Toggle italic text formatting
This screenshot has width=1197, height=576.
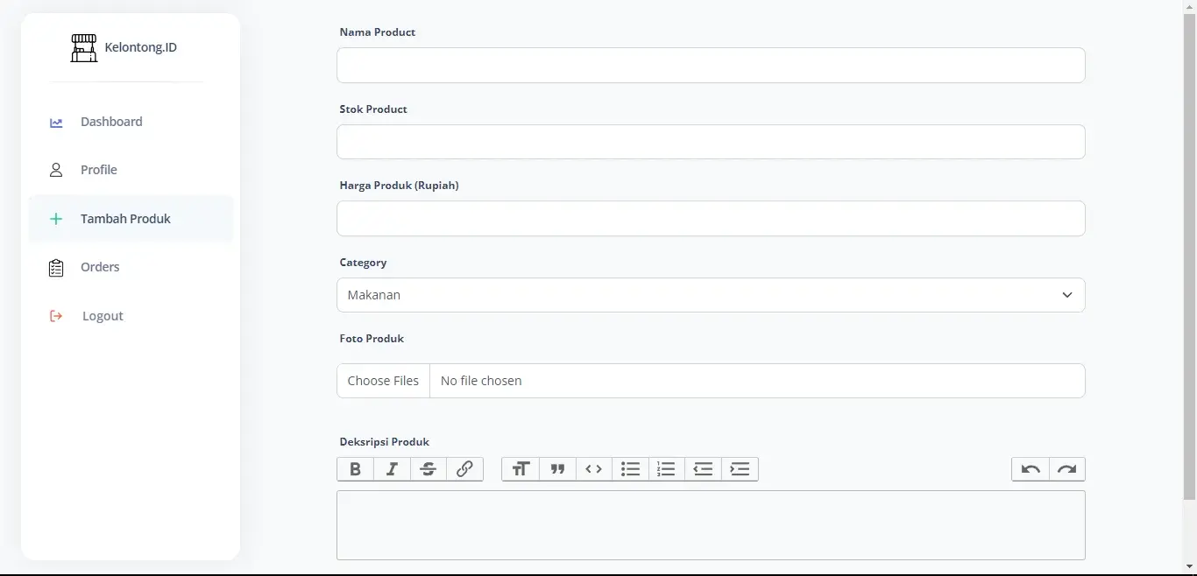[x=392, y=469]
